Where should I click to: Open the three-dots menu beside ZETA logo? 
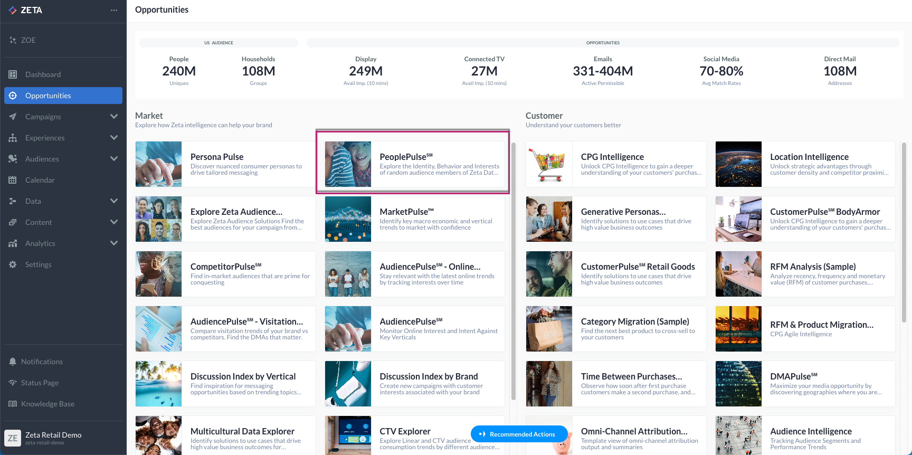tap(114, 10)
